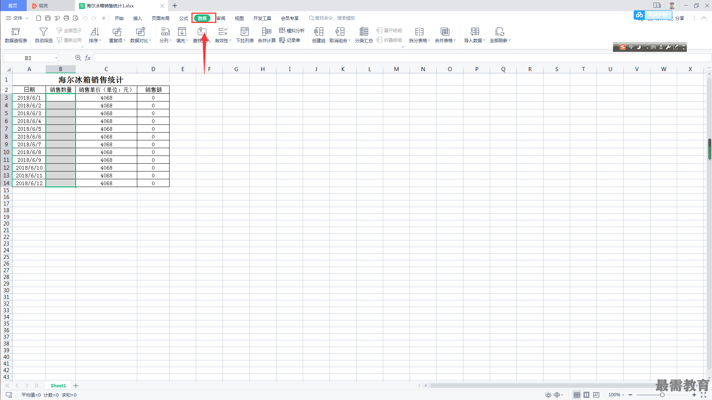
Task: Toggle Sogou punctuation mode icon
Action: click(646, 47)
